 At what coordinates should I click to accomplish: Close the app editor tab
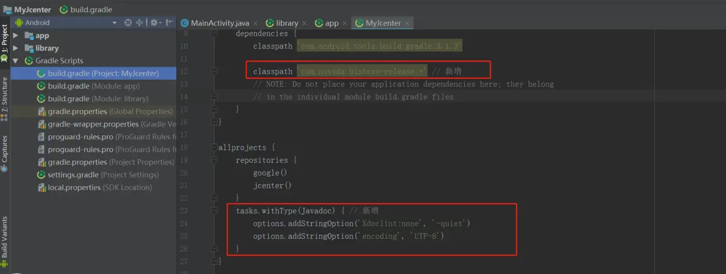[x=344, y=23]
